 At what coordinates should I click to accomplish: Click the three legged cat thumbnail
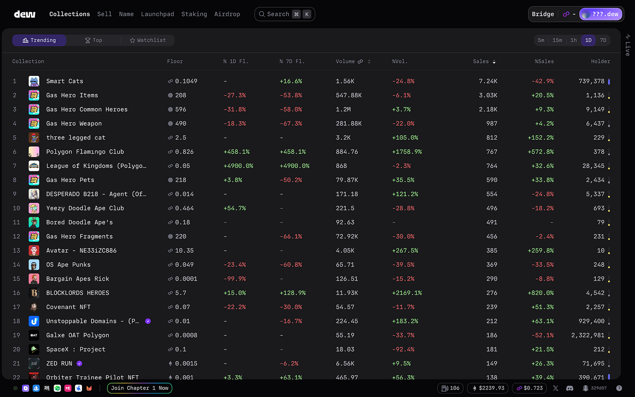click(x=34, y=137)
